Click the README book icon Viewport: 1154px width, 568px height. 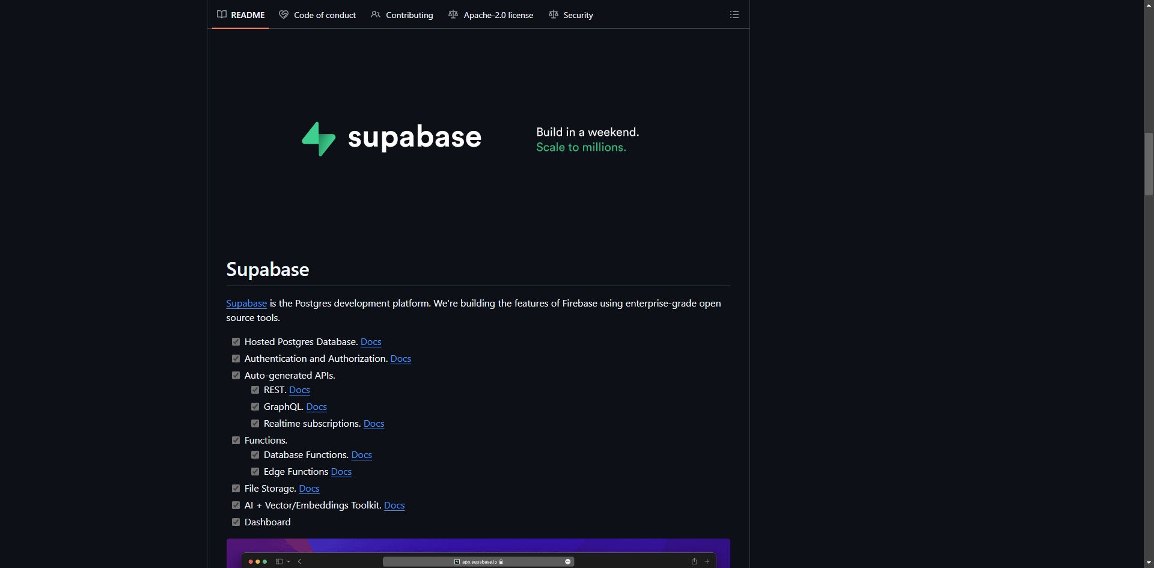(222, 14)
